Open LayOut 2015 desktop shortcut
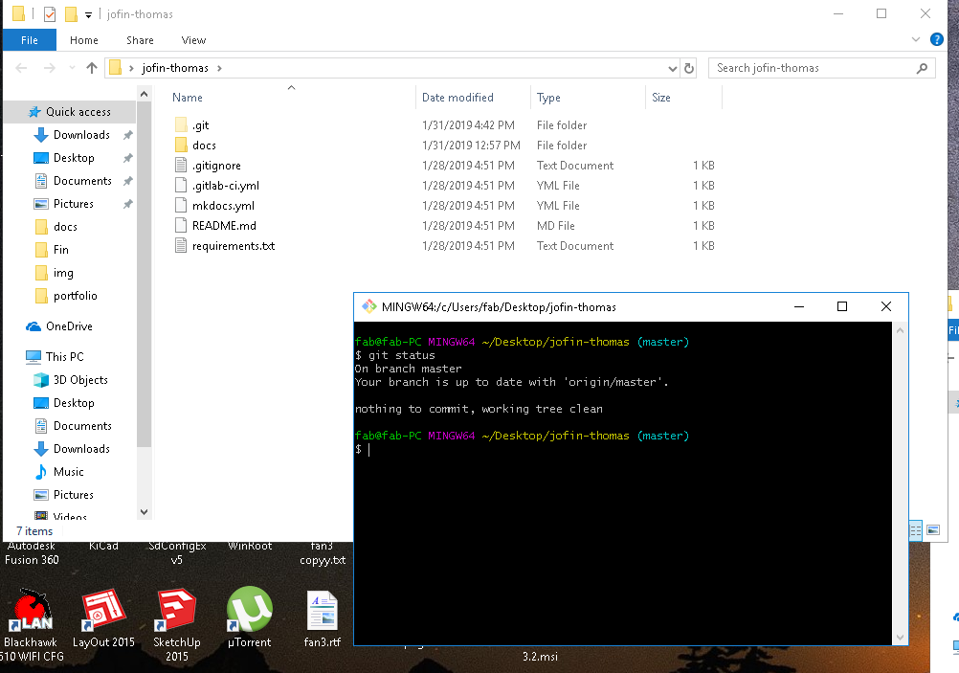 tap(103, 617)
